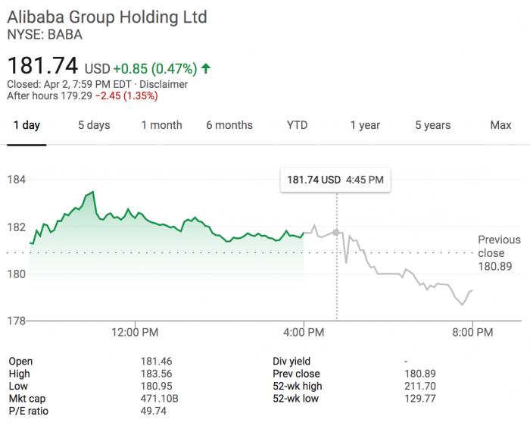Click the 181.74 USD 4:45 PM tooltip
The image size is (530, 426).
335,180
